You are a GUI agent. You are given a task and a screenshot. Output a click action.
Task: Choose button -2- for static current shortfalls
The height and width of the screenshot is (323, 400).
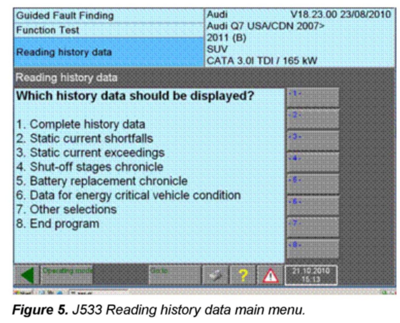click(313, 119)
